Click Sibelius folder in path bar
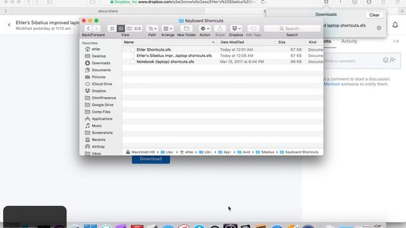The height and width of the screenshot is (228, 406). pos(265,152)
